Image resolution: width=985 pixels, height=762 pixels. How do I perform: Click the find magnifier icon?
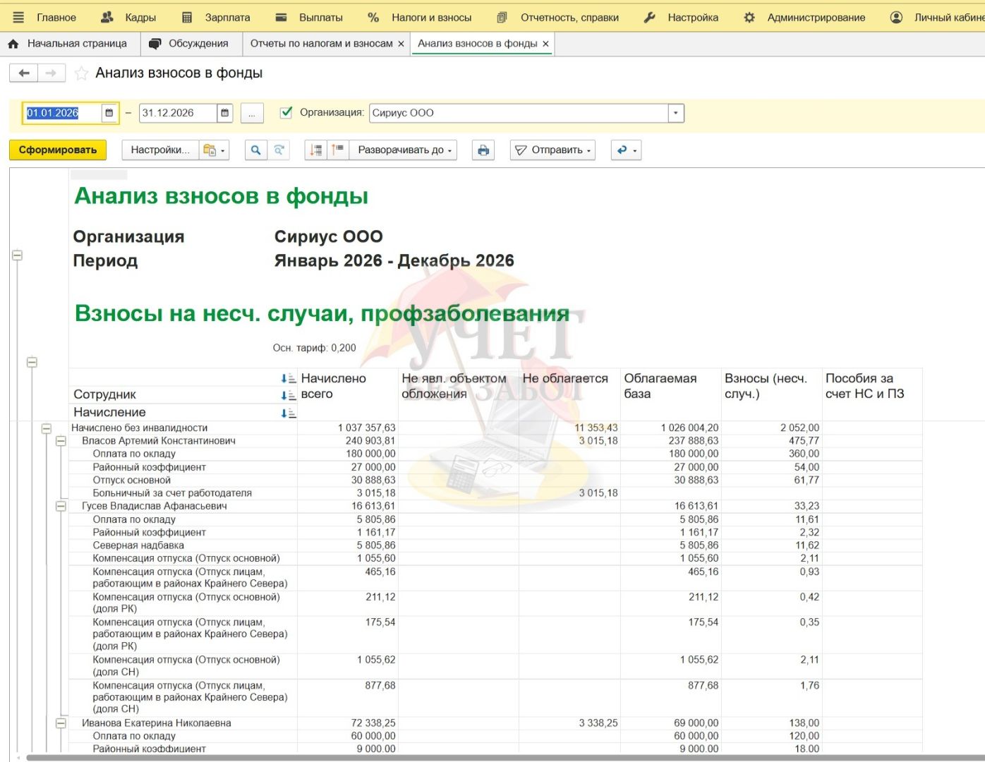(256, 150)
